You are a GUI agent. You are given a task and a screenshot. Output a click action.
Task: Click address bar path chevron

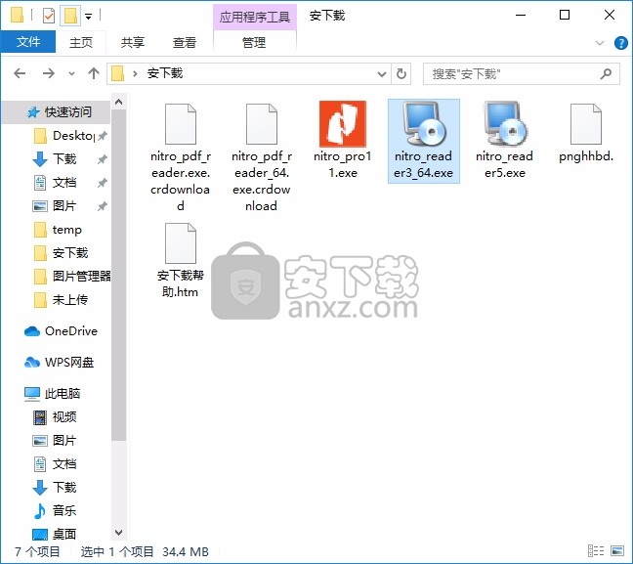coord(135,73)
